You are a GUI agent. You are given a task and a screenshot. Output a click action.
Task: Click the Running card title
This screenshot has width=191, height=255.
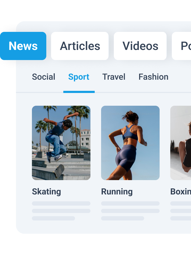pyautogui.click(x=117, y=192)
